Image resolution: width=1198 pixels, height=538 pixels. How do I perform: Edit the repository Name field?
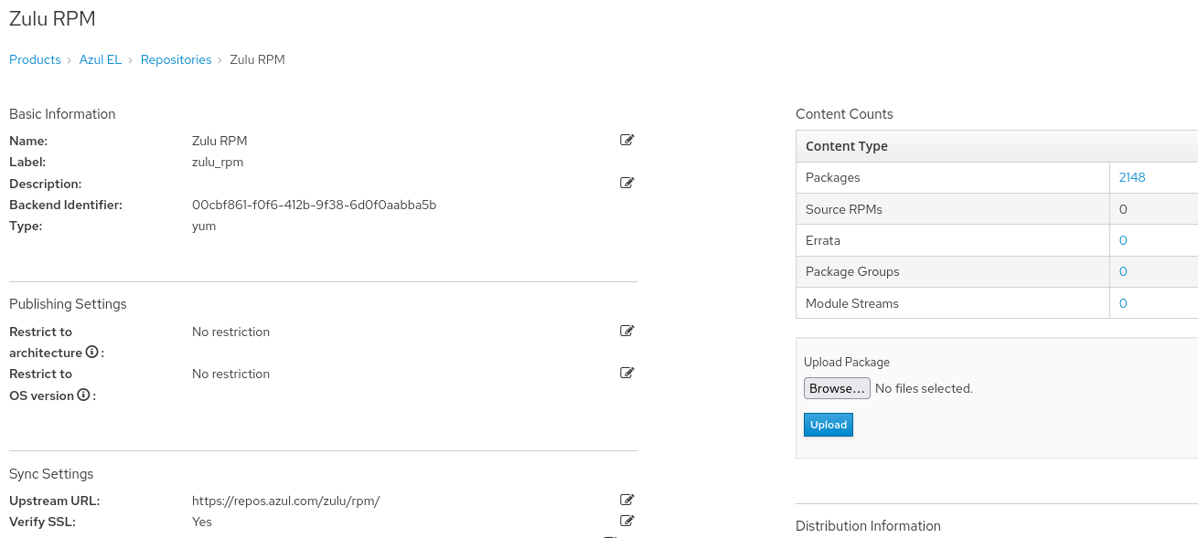coord(626,140)
